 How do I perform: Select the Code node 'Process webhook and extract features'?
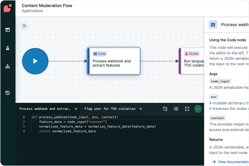(114, 61)
